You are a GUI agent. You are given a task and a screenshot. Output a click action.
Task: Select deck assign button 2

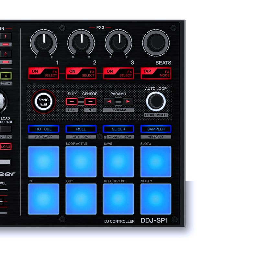[6, 54]
